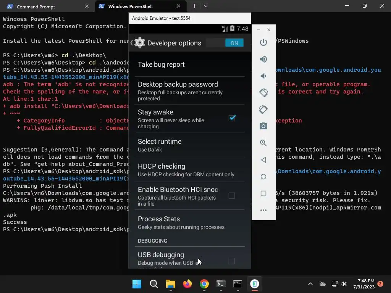Viewport: 391px width, 293px height.
Task: Open File Explorer from taskbar
Action: pyautogui.click(x=171, y=284)
